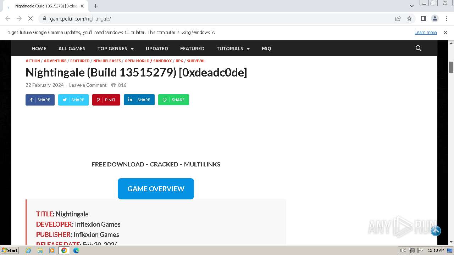Share this page icon in address bar

click(x=398, y=18)
